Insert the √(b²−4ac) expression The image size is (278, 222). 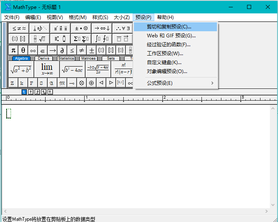point(72,69)
